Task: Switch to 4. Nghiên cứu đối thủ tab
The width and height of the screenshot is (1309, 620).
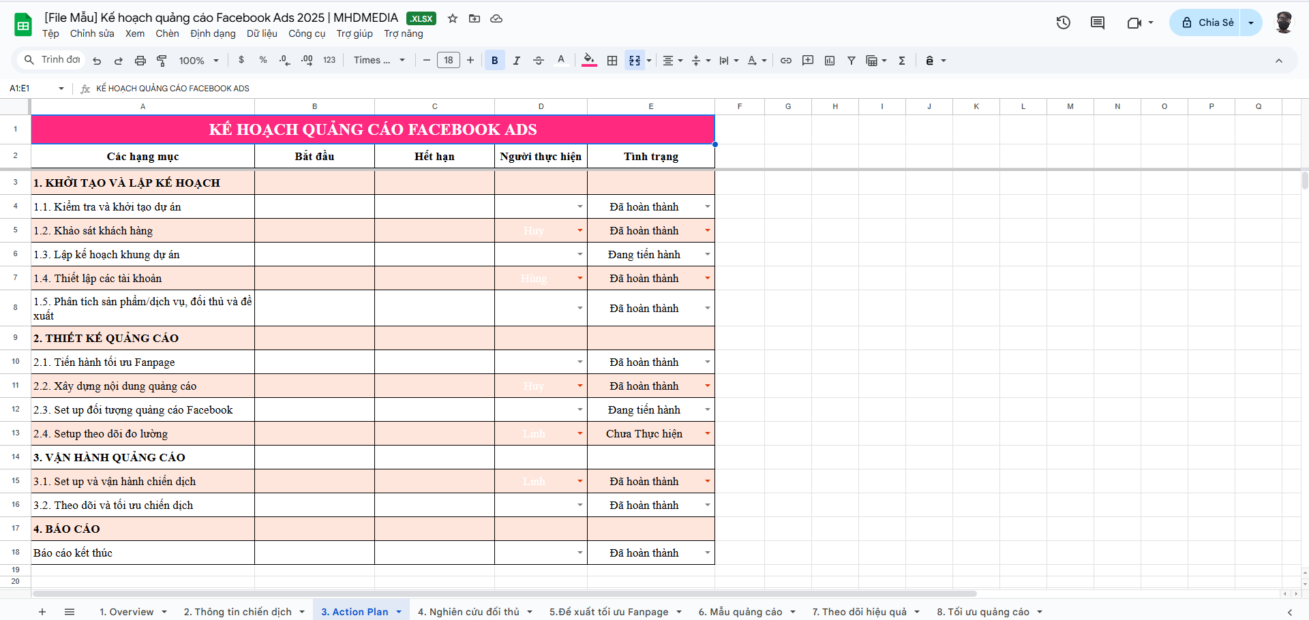Action: point(468,612)
